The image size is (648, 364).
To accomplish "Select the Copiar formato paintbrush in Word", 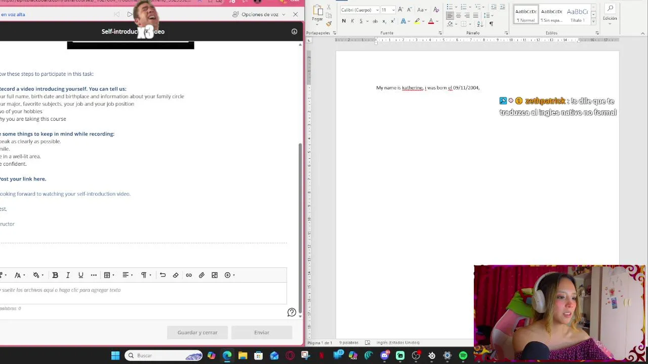I will (329, 24).
